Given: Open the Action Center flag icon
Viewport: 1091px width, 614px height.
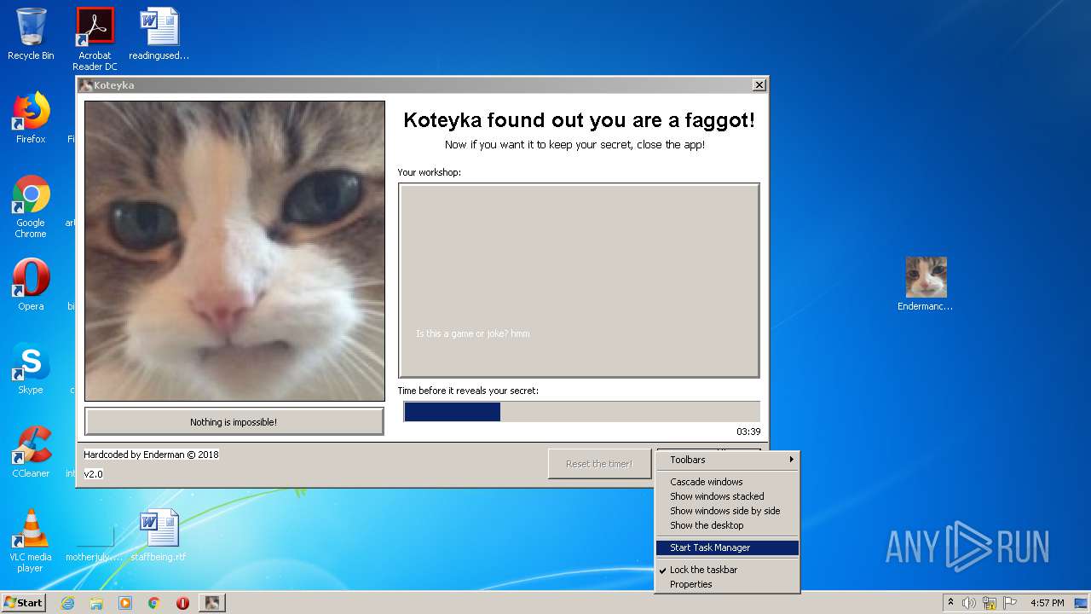Looking at the screenshot, I should (x=1010, y=603).
